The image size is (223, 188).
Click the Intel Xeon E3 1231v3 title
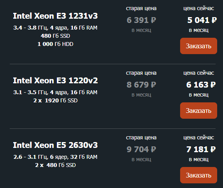55,16
